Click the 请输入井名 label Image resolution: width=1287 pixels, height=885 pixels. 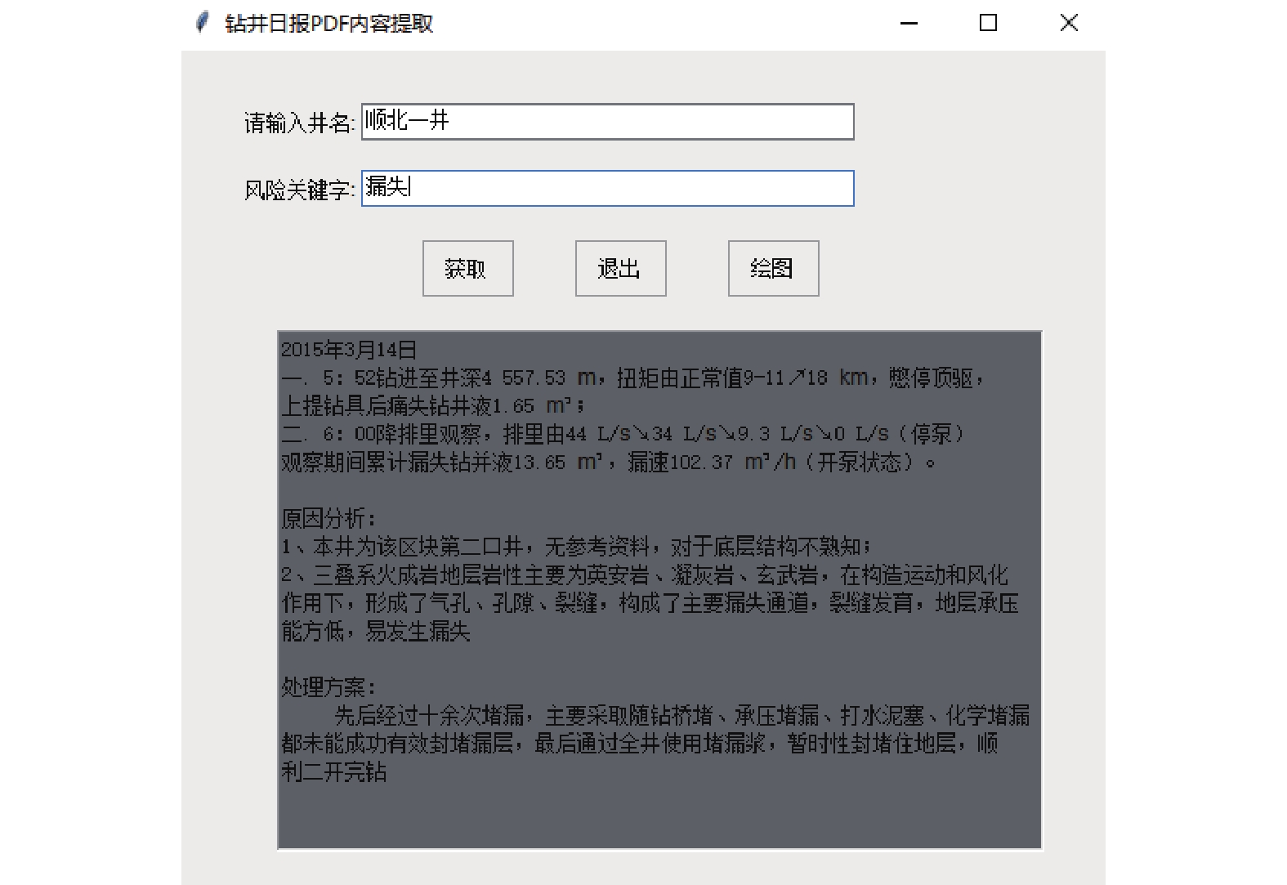299,123
